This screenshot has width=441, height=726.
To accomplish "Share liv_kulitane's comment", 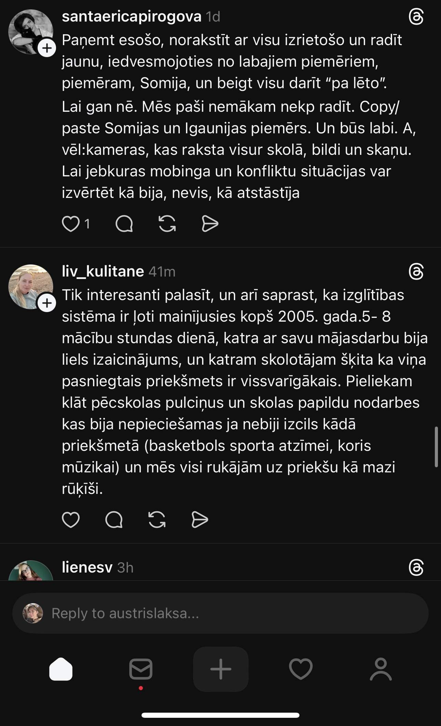I will point(200,520).
